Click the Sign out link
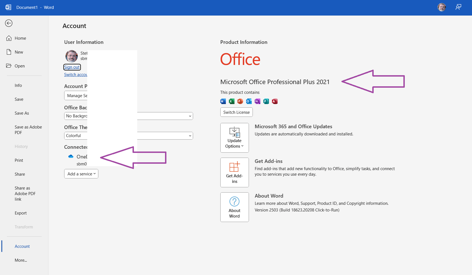Viewport: 472px width, 275px height. click(72, 67)
